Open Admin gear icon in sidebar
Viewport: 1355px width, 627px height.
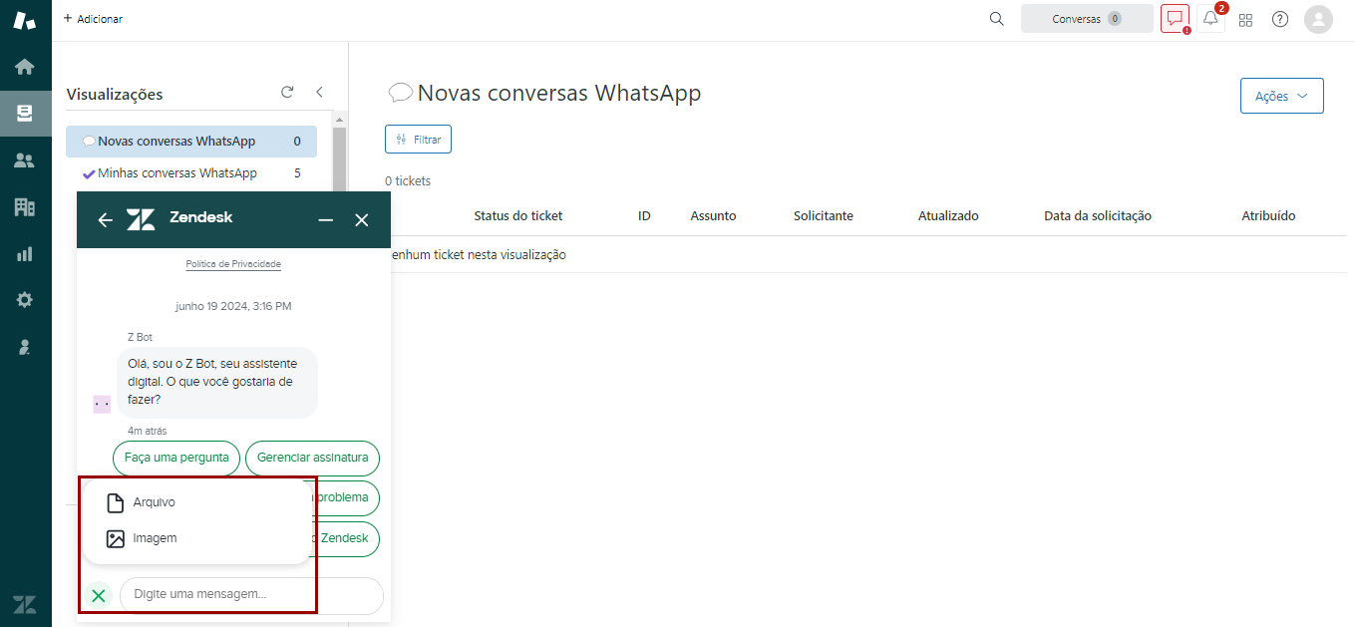coord(25,300)
